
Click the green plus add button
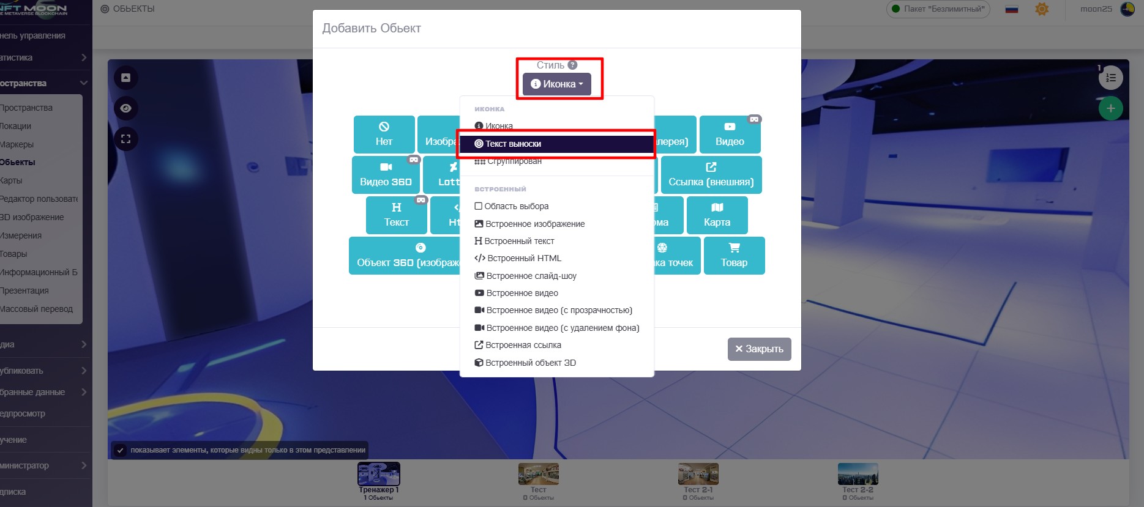coord(1111,109)
